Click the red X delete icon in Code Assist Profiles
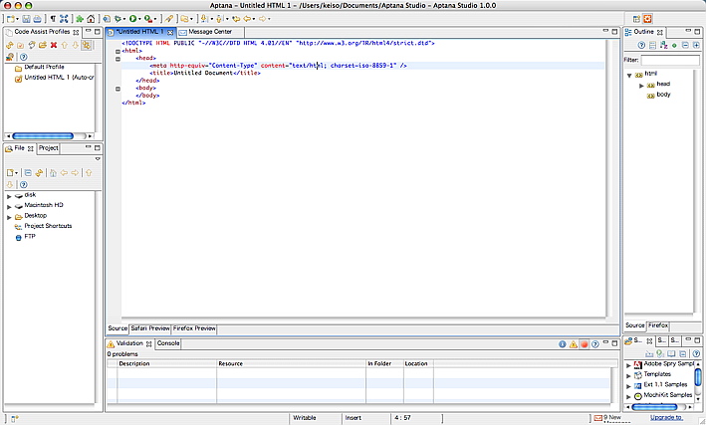 [x=53, y=46]
